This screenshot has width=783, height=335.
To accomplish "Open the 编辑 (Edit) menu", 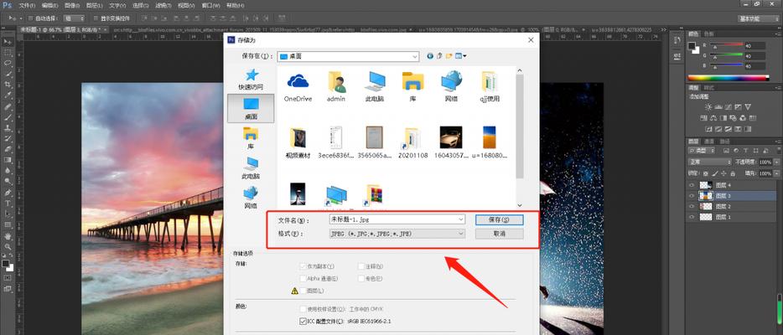I will pyautogui.click(x=49, y=6).
